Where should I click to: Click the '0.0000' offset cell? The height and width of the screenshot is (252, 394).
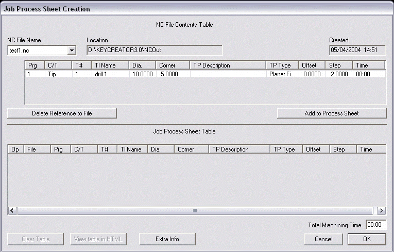(x=312, y=74)
